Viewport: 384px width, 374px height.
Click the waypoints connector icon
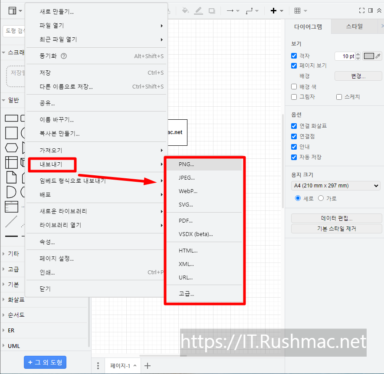click(252, 11)
